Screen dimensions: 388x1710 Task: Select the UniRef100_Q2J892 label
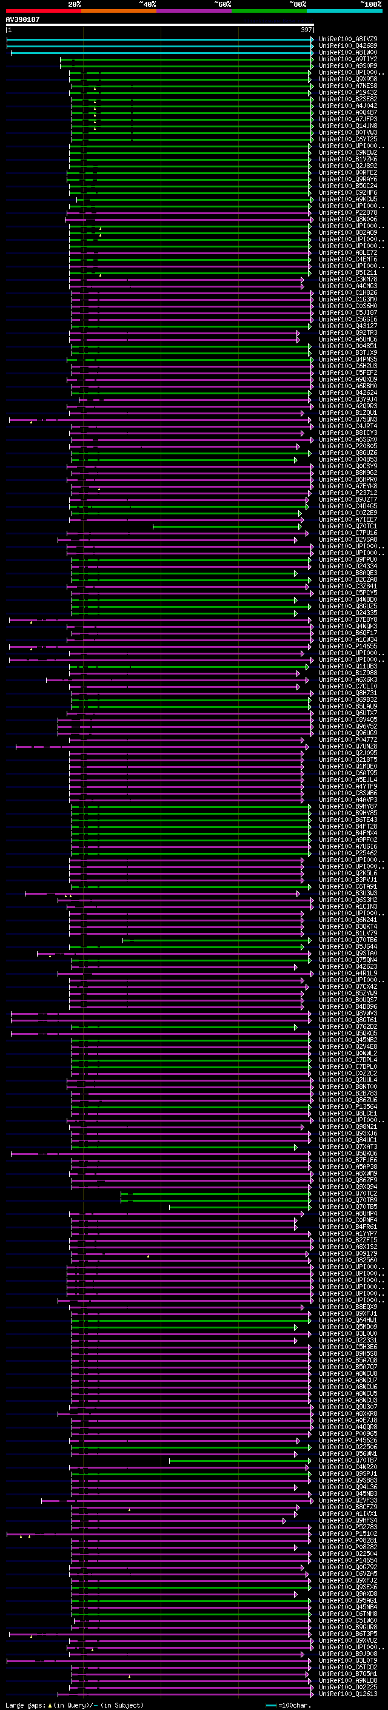pyautogui.click(x=348, y=166)
